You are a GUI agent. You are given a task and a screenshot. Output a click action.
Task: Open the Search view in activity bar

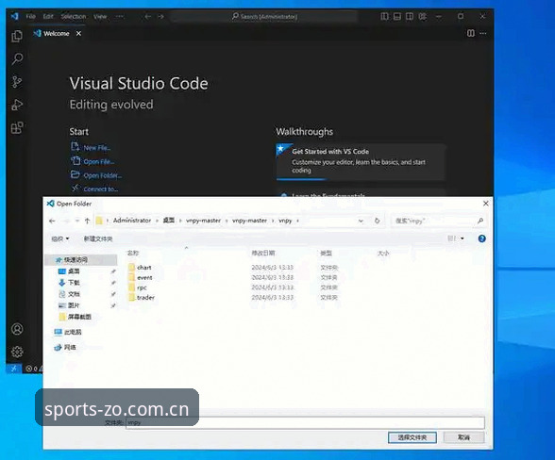tap(17, 58)
